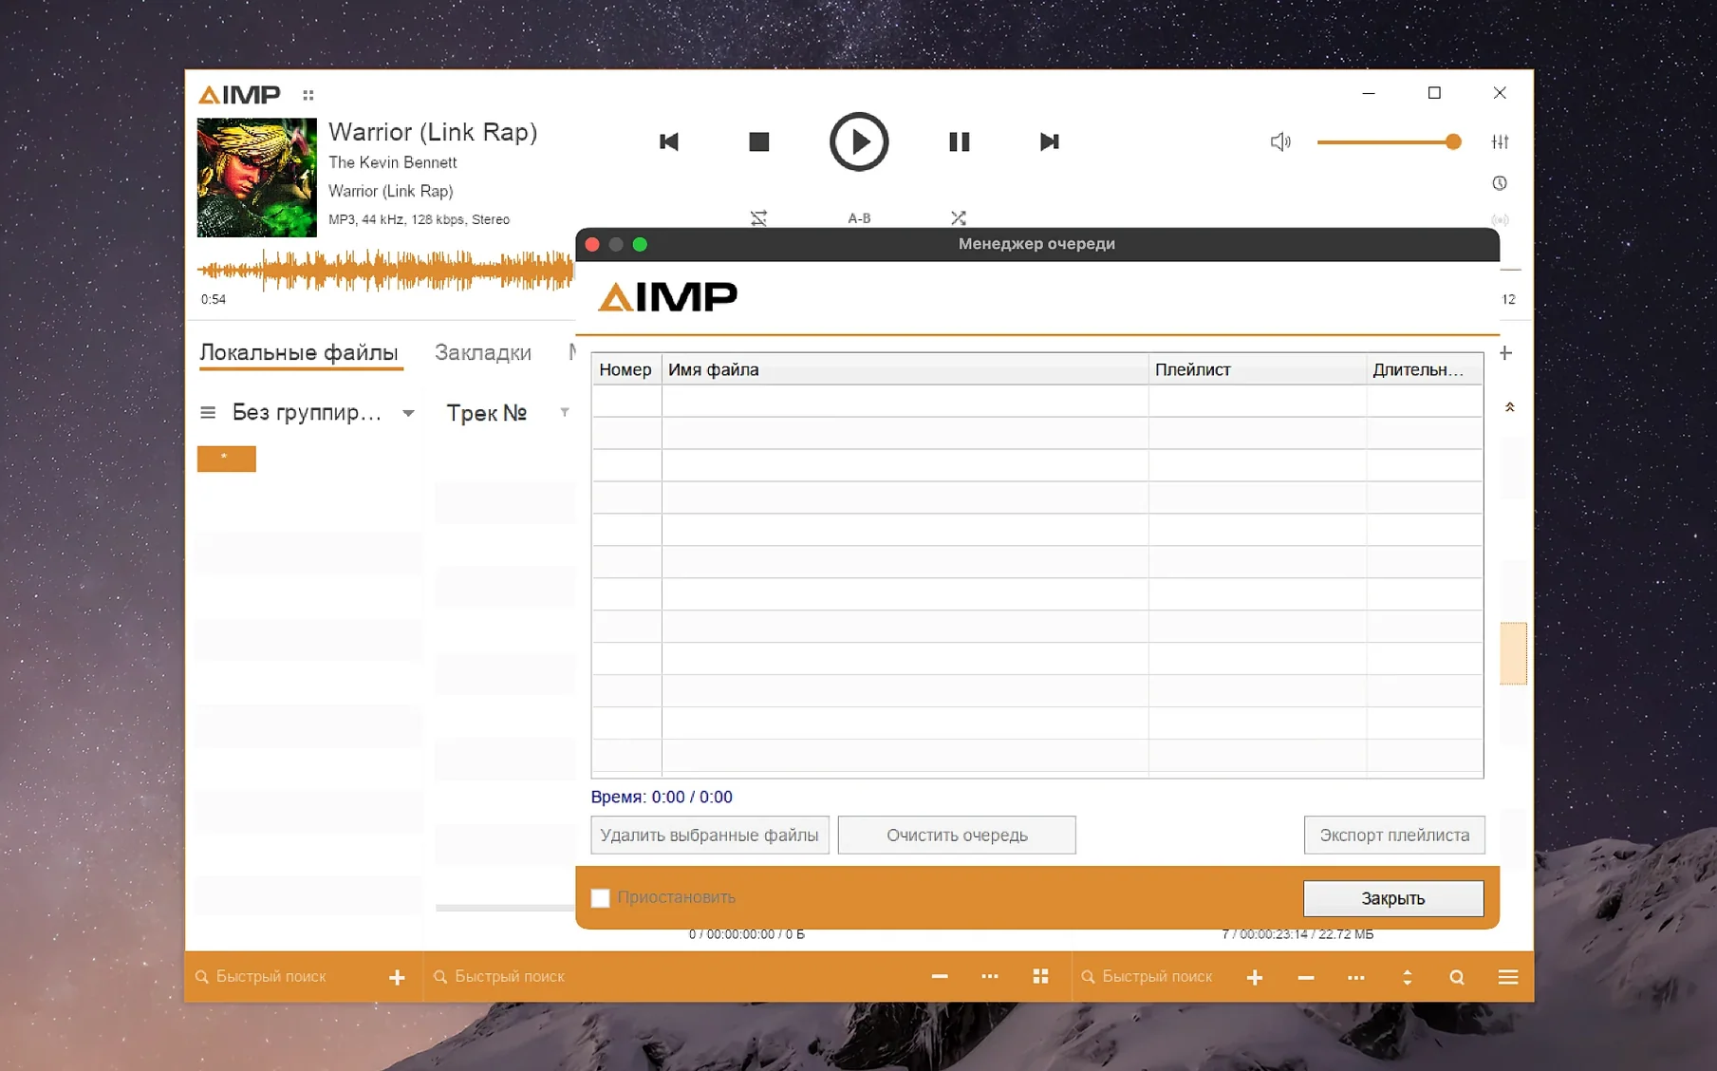
Task: Open the grouping hamburger menu icon
Action: point(208,413)
